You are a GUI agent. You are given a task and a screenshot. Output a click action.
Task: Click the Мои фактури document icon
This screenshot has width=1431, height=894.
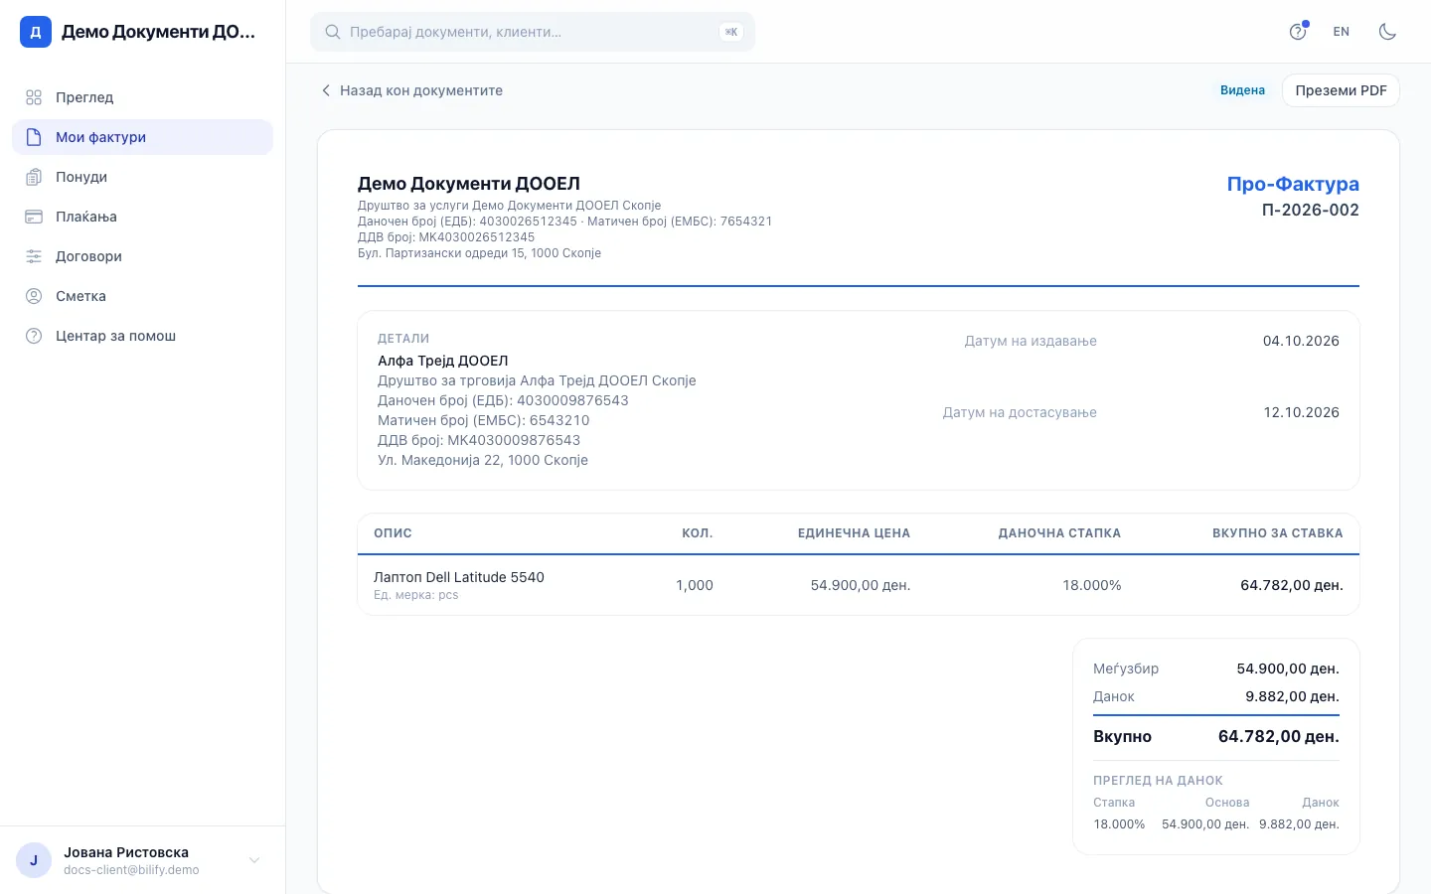(34, 137)
